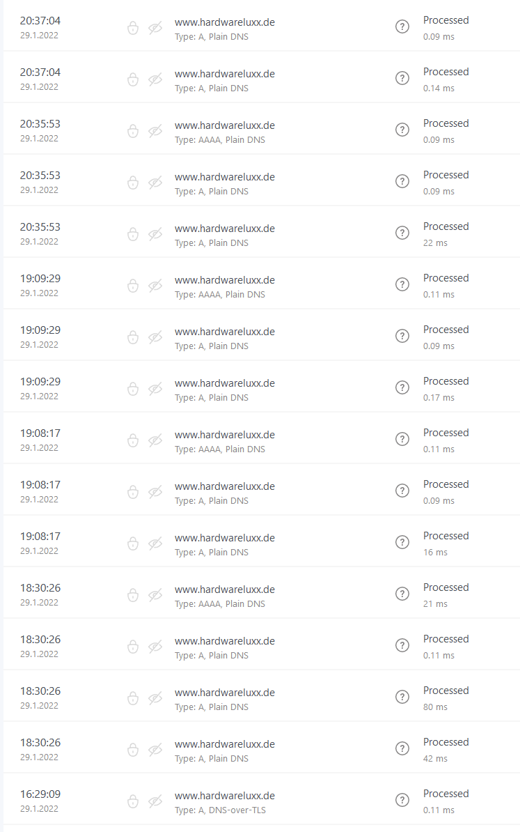Click the lock icon on the 20:35:53 AAAA row
520x832 pixels.
click(x=132, y=131)
